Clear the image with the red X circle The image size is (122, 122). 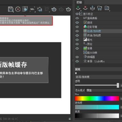click(x=18, y=9)
